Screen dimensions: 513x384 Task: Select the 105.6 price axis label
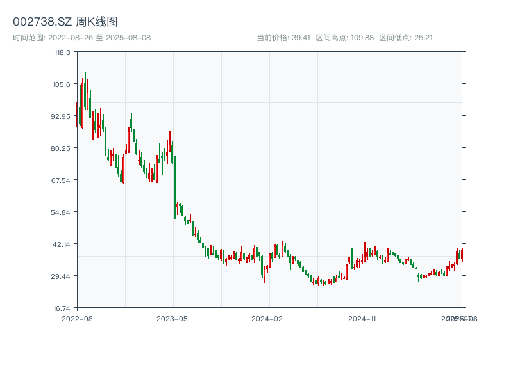pyautogui.click(x=62, y=84)
